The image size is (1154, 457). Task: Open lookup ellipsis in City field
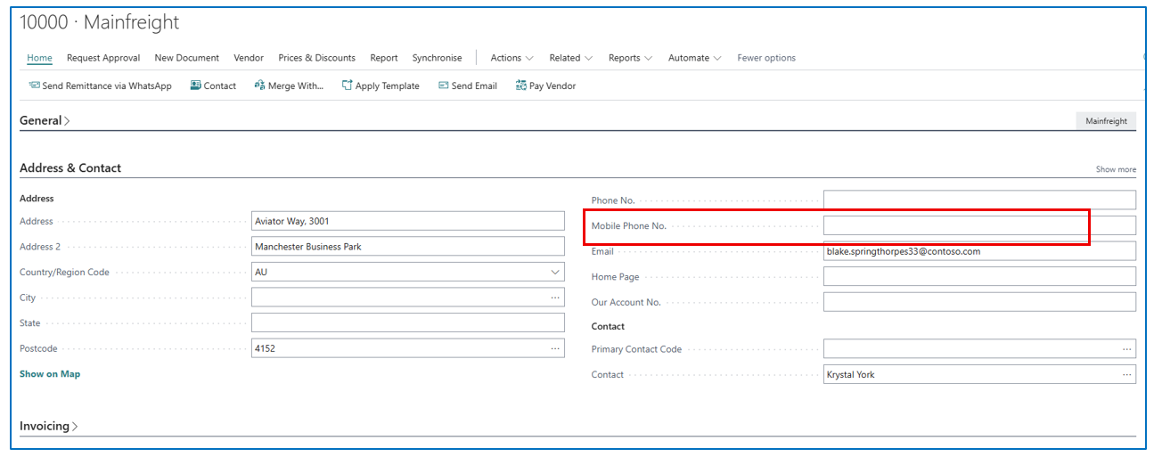coord(555,298)
